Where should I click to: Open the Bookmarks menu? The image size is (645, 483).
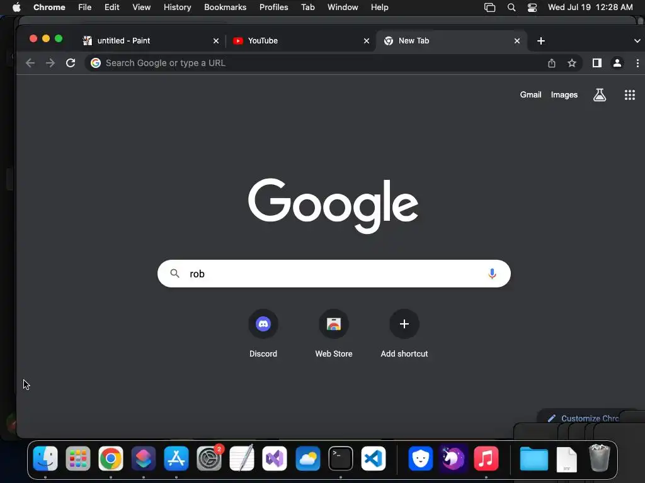click(225, 8)
